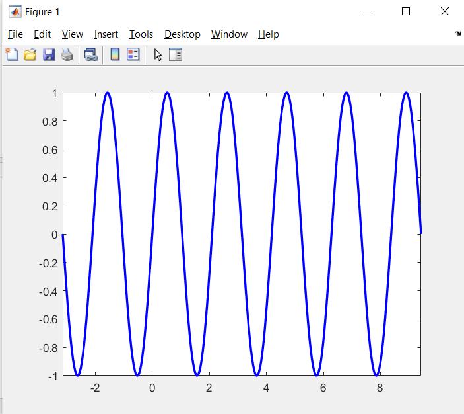Click the Link Plot icon

pos(91,55)
